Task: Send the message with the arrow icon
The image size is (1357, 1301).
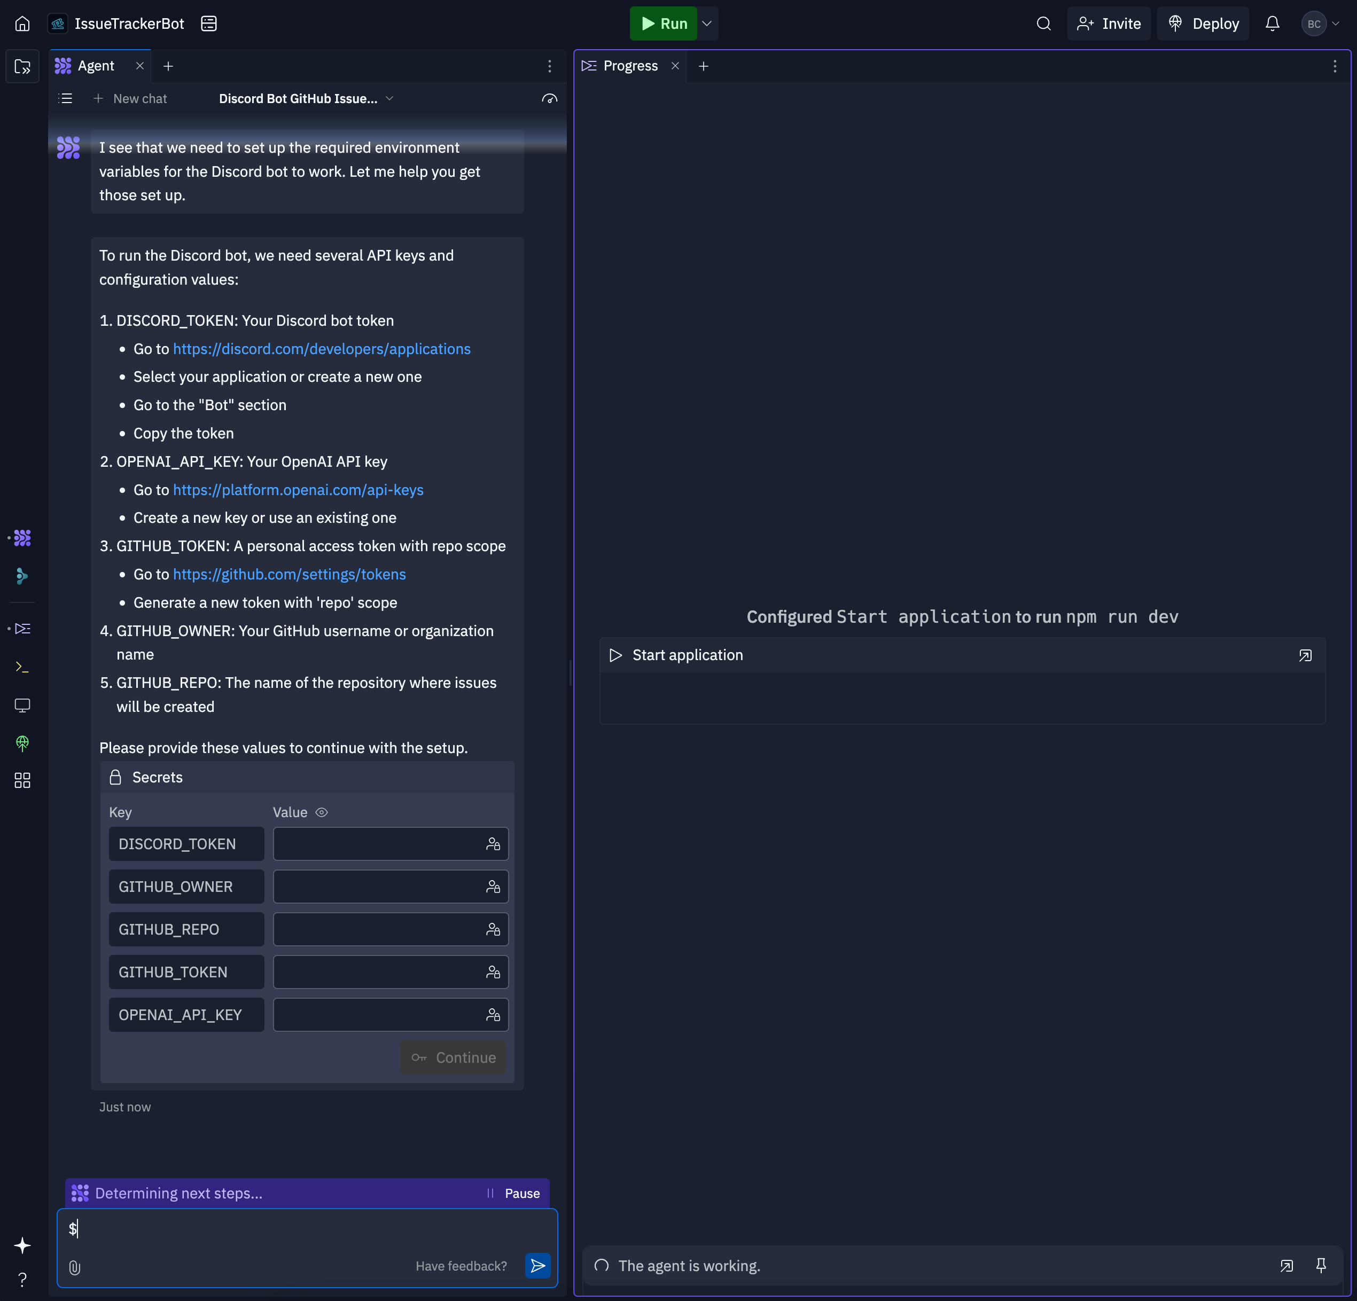Action: pos(537,1266)
